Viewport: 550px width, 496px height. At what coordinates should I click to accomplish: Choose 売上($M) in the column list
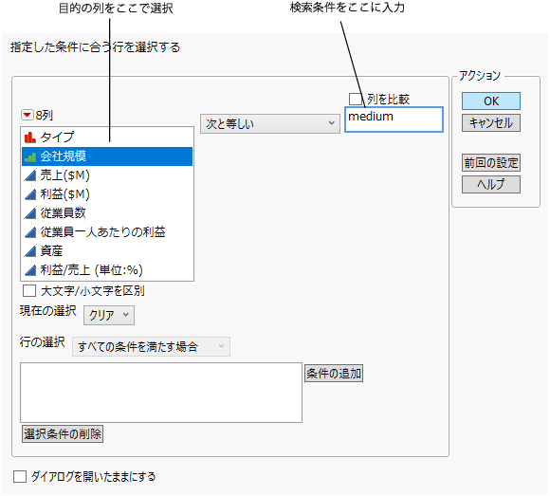tap(107, 175)
